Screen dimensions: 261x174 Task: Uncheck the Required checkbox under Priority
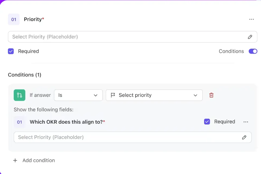point(11,51)
